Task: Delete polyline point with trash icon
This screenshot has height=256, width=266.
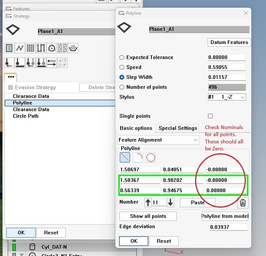Action: [x=243, y=203]
